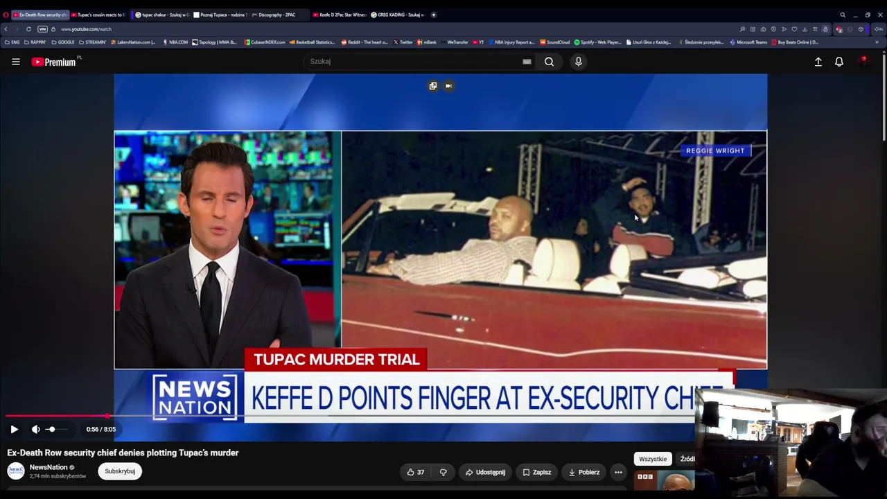Open the WeTransfer bookmark
The height and width of the screenshot is (499, 887).
(x=455, y=42)
